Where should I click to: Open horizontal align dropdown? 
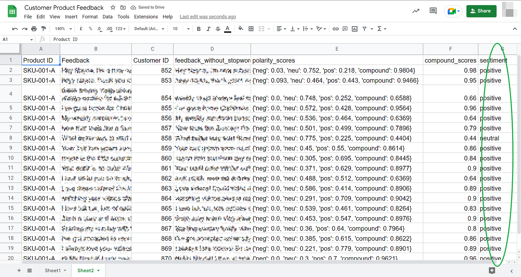pyautogui.click(x=281, y=29)
